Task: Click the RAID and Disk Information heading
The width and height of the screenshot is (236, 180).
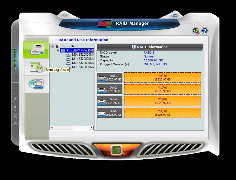Action: pyautogui.click(x=83, y=40)
